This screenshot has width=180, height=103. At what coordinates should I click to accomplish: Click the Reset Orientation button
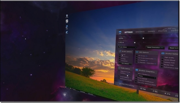coord(155,47)
